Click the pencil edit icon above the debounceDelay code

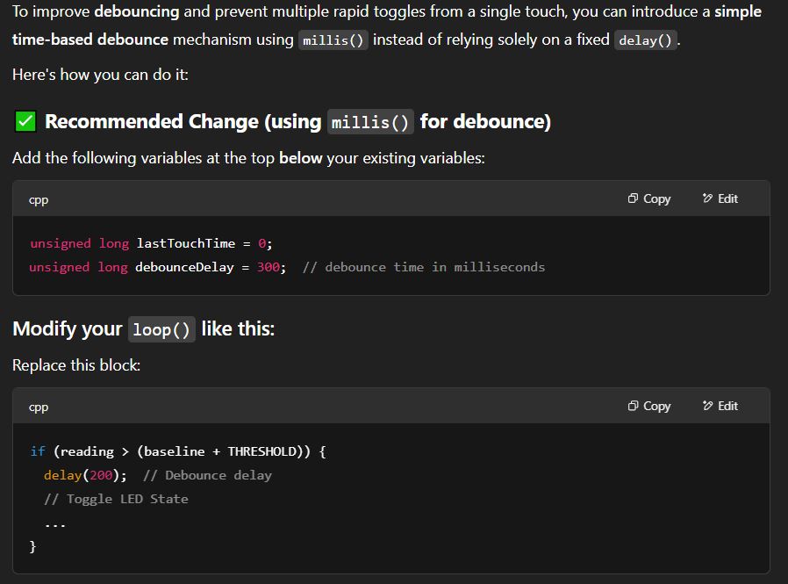coord(707,198)
